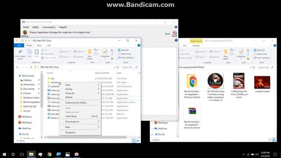The image size is (281, 158).
Task: Click the horizontal scrollbar in PS2 Fake PKG Tools file list
Action: (x=87, y=137)
